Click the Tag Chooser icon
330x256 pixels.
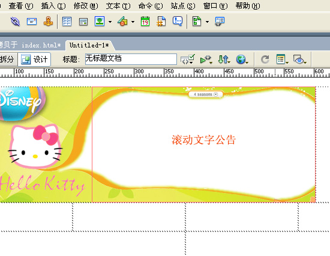pyautogui.click(x=220, y=22)
